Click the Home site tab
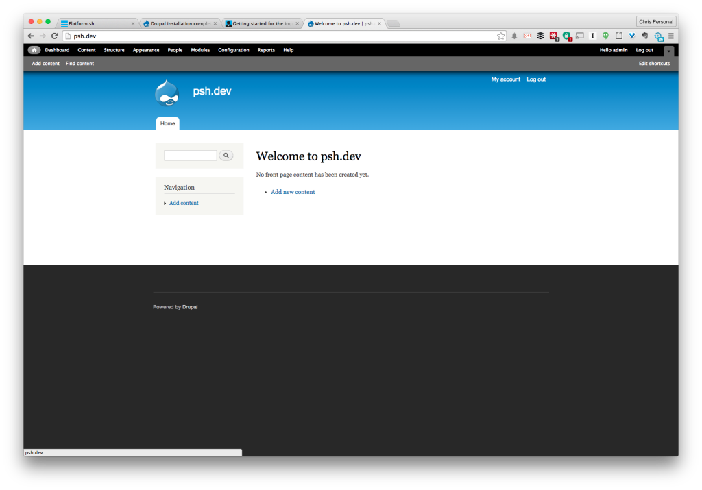 (167, 123)
